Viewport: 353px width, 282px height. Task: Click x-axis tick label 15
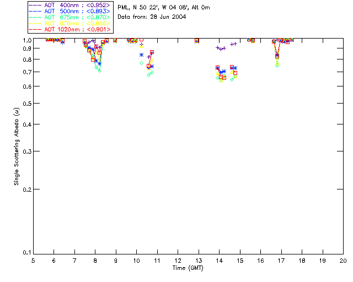[x=240, y=261]
